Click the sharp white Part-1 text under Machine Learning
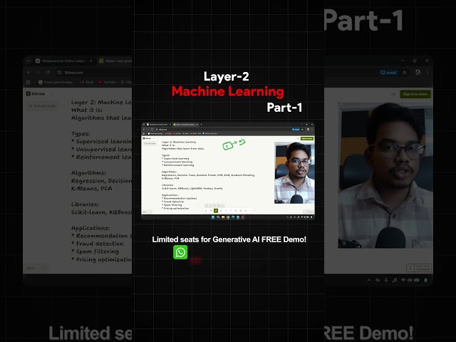Viewport: 456px width, 342px height. pos(284,108)
